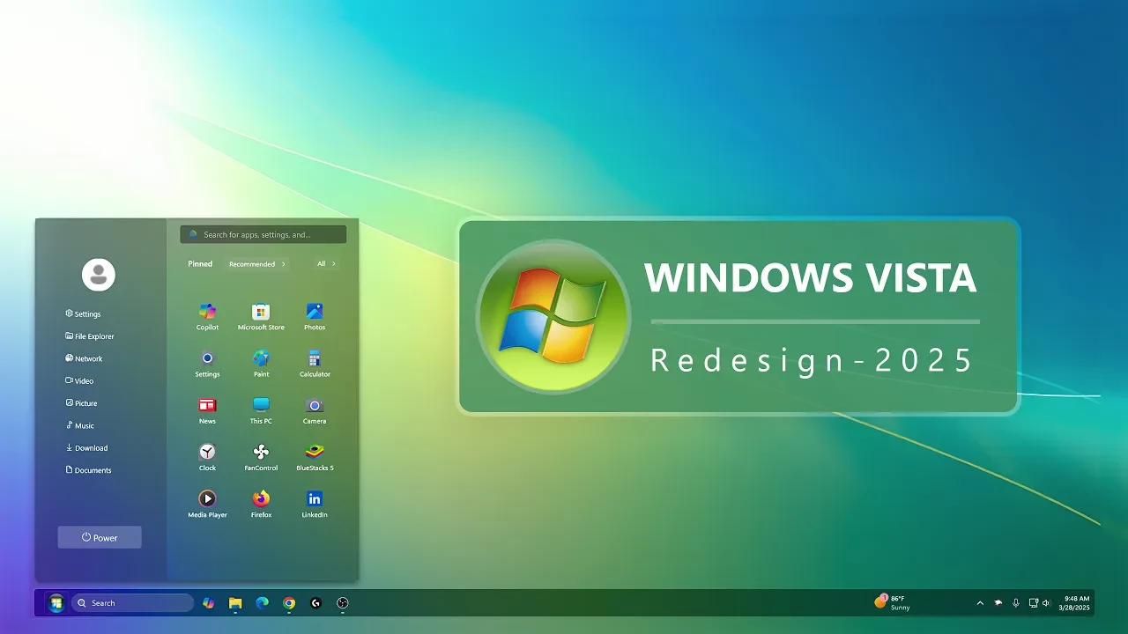Open the clock and date flyout

[x=1076, y=603]
